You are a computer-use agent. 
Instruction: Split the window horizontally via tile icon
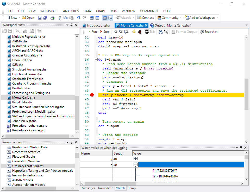(92, 18)
